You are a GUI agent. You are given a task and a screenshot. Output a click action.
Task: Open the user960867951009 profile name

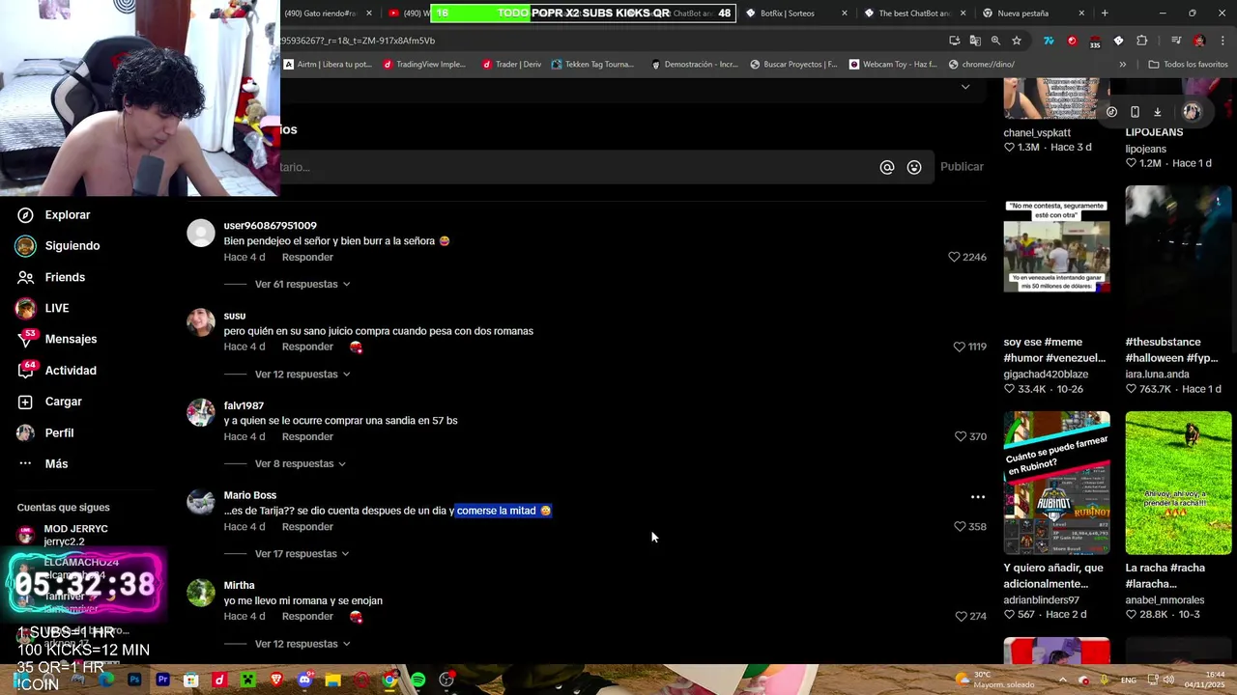270,225
